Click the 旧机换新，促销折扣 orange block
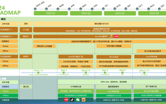Viewport: 166px width, 104px height. (76, 66)
